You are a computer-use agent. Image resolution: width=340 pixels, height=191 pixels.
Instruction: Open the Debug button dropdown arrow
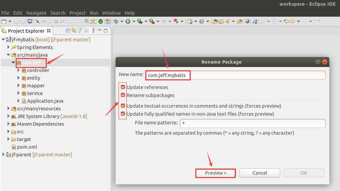pos(122,21)
